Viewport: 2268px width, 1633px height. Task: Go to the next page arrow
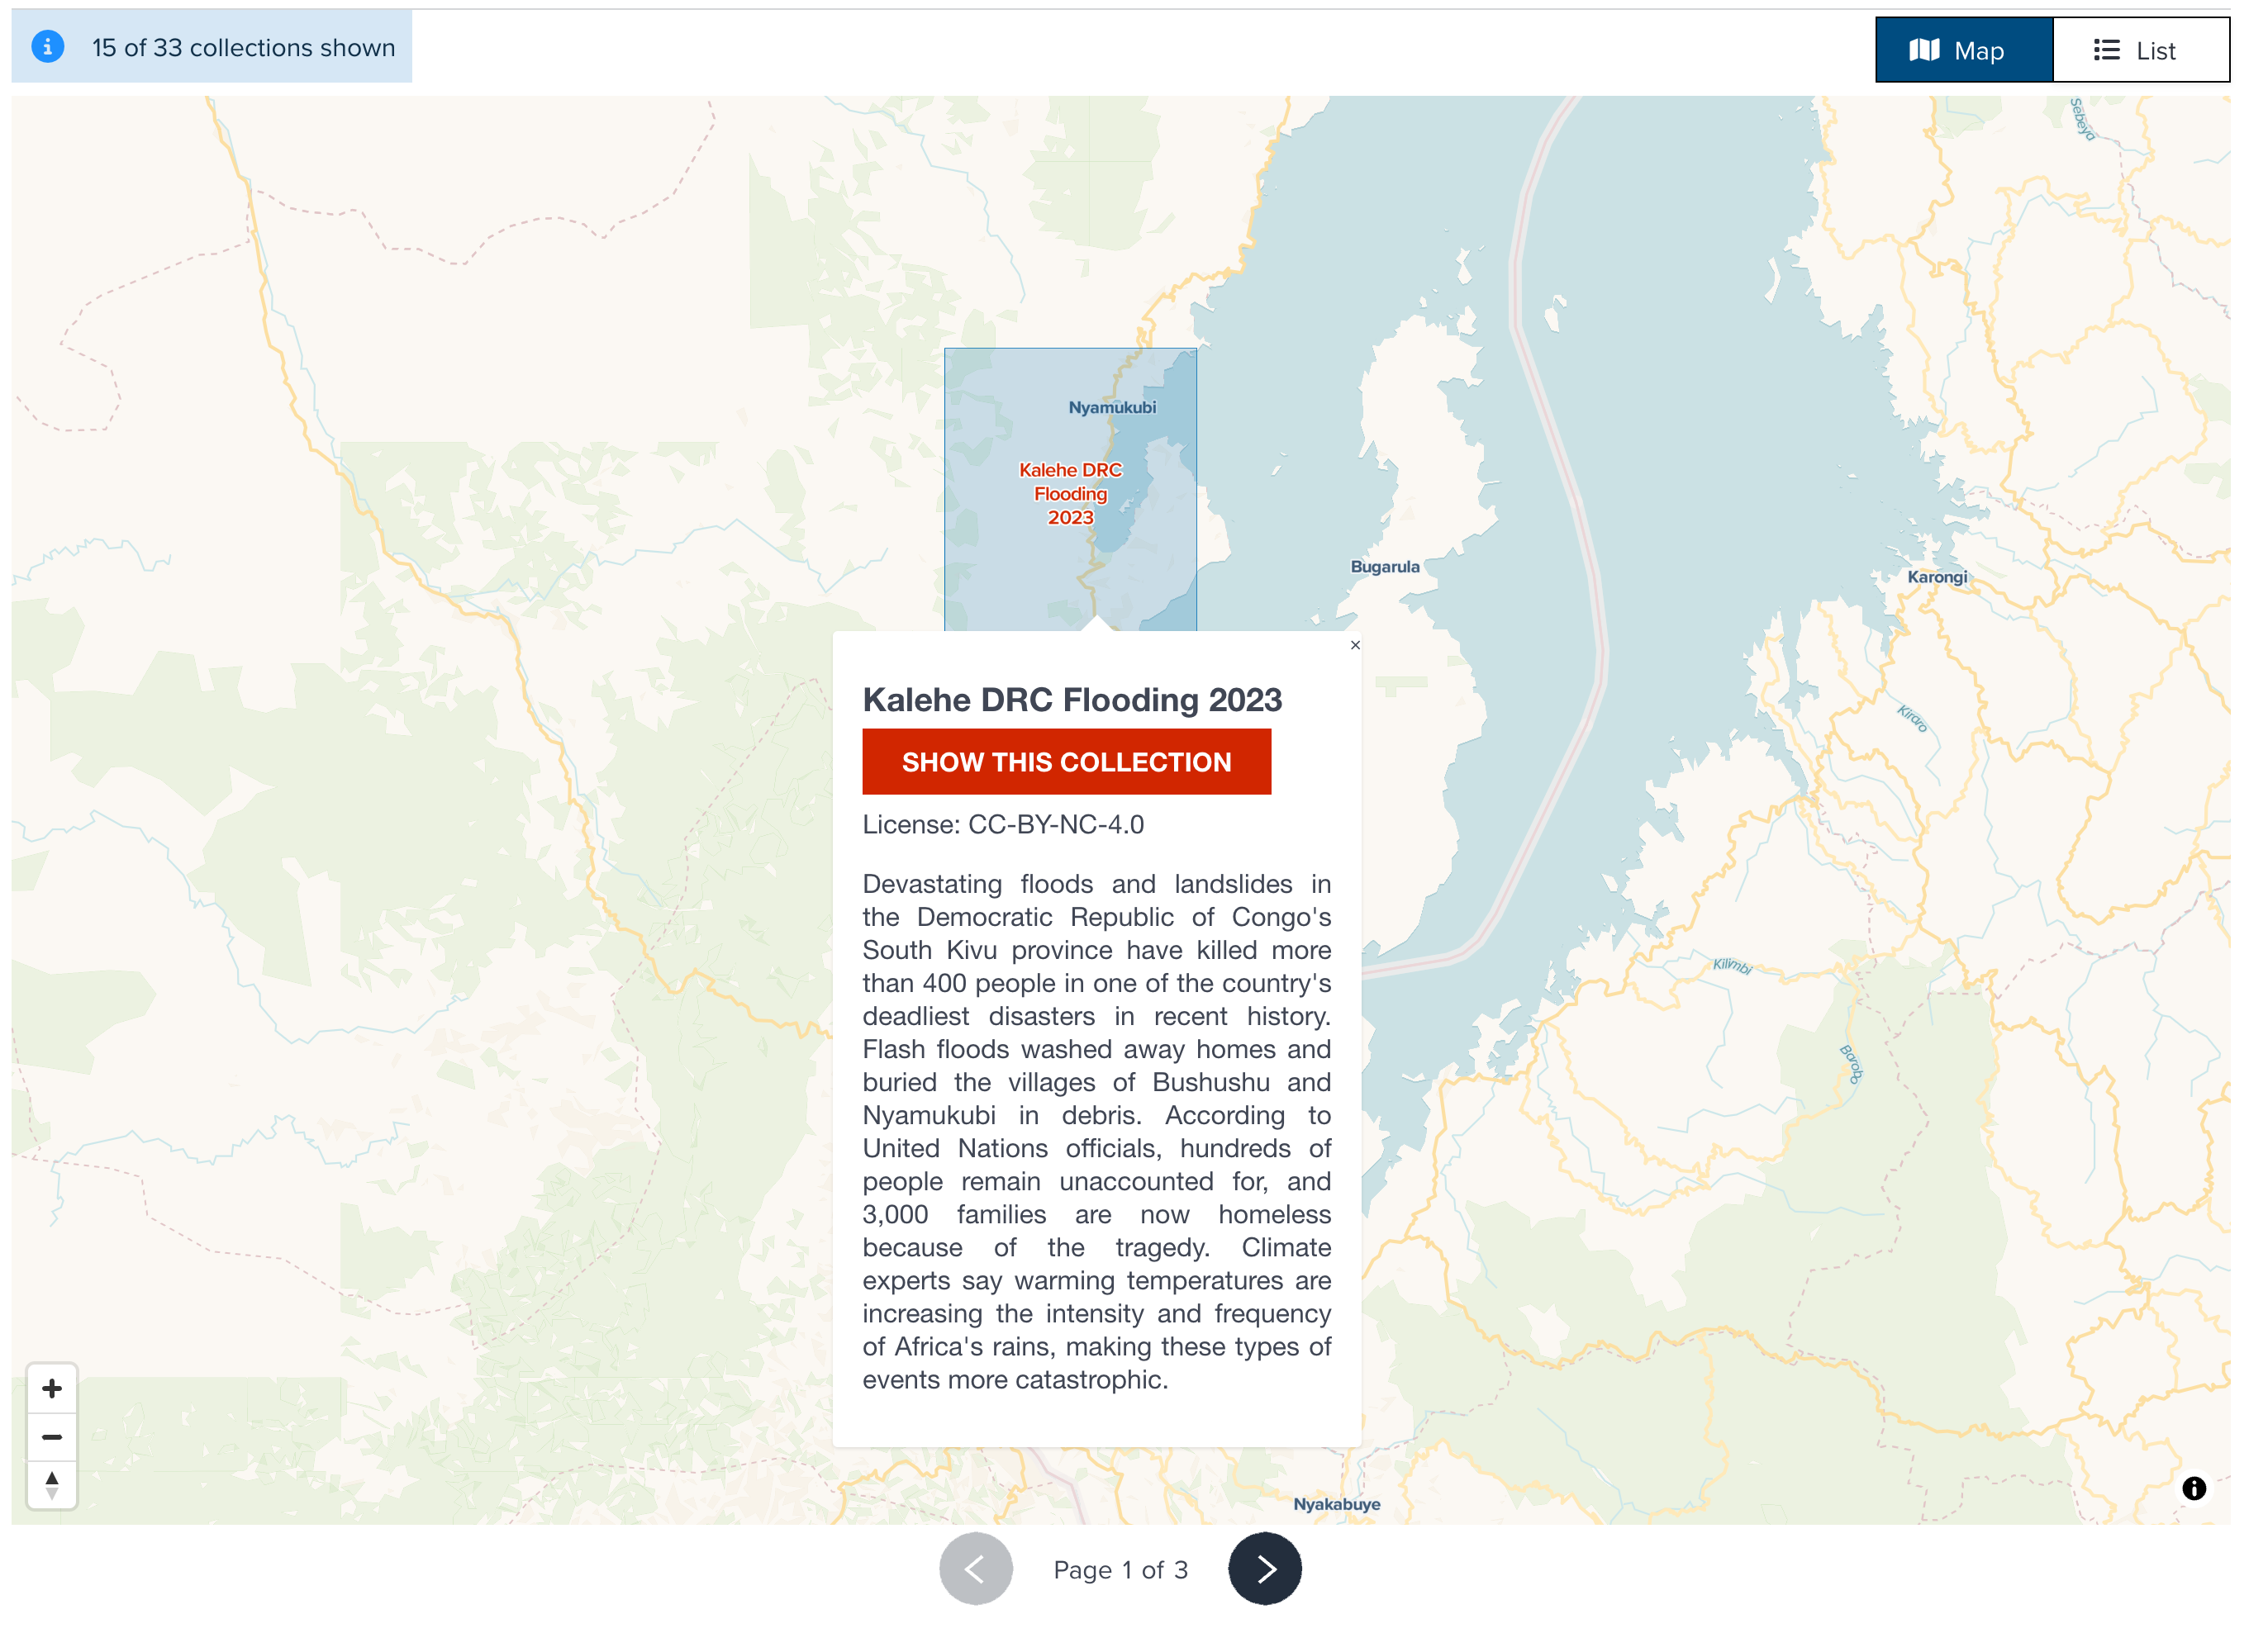[1264, 1568]
